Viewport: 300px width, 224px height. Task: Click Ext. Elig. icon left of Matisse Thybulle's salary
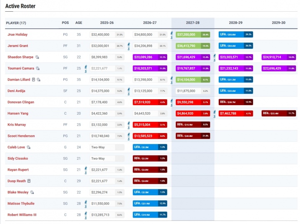coord(86,204)
